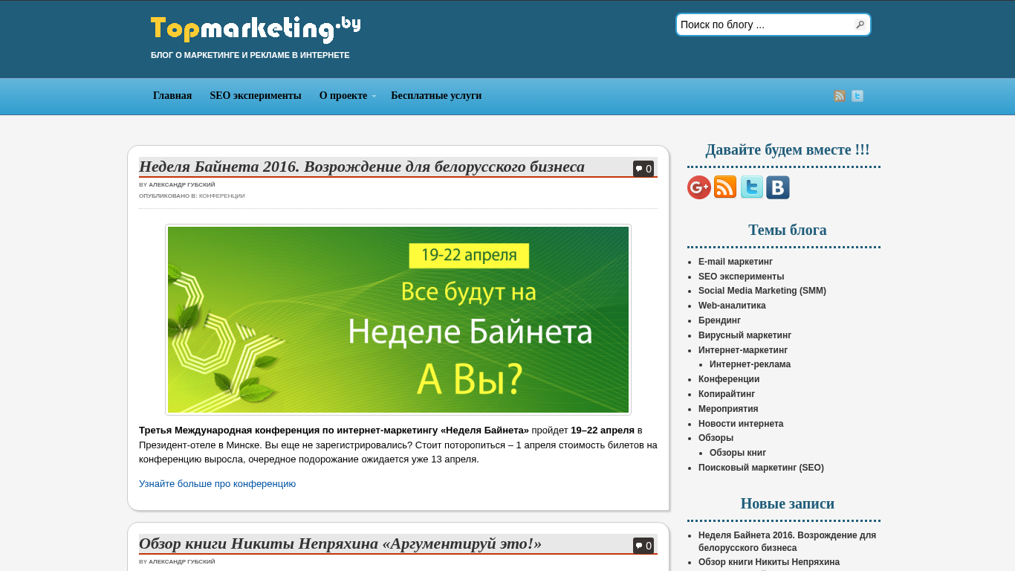Open author link in second post
Screen dimensions: 1015x571
[x=182, y=561]
